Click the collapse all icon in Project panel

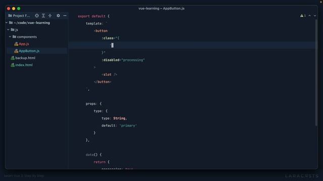coord(50,16)
